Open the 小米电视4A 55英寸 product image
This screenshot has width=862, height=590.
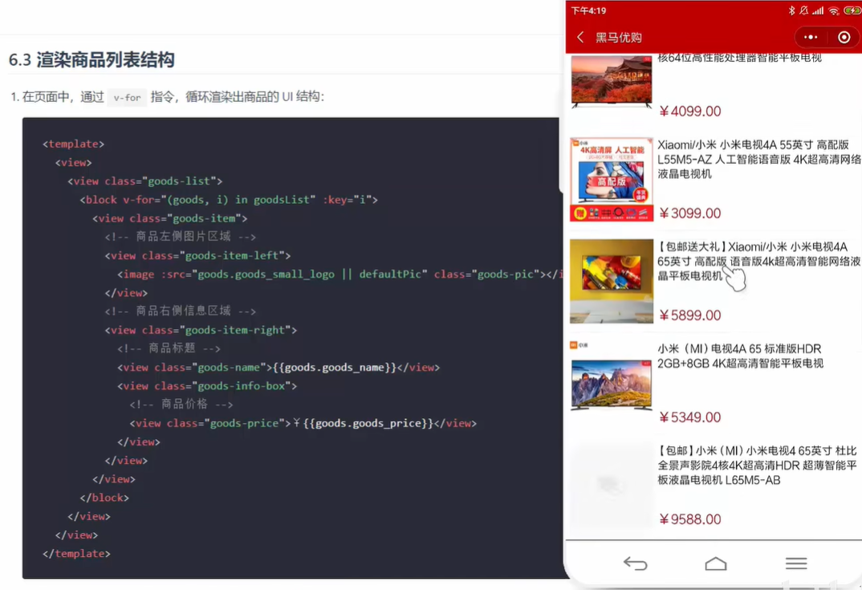(612, 179)
